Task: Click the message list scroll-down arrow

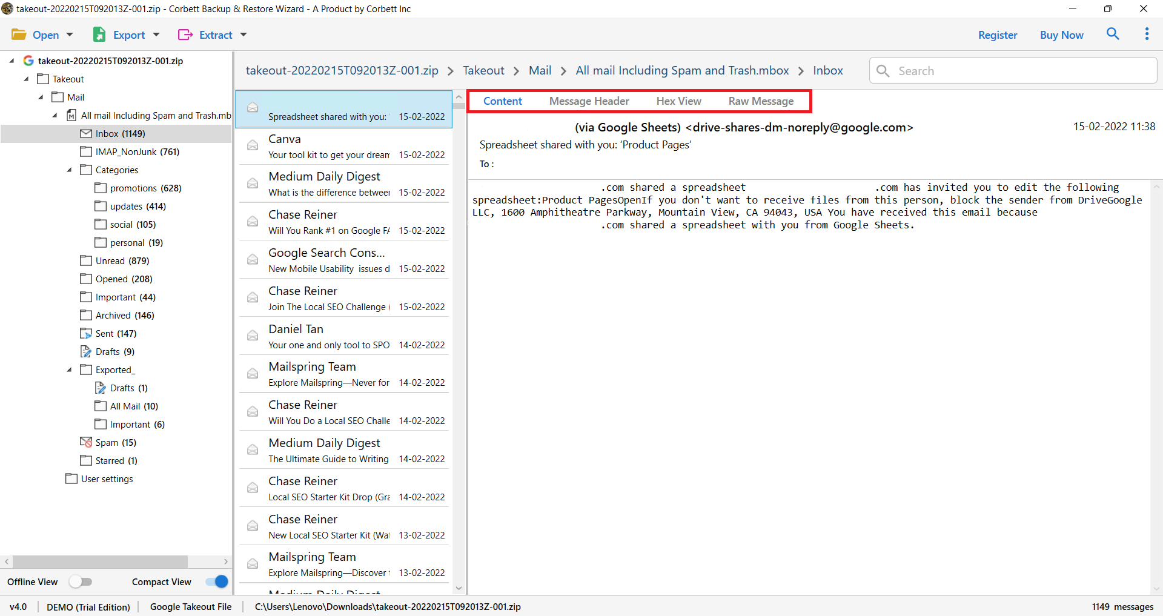Action: 459,588
